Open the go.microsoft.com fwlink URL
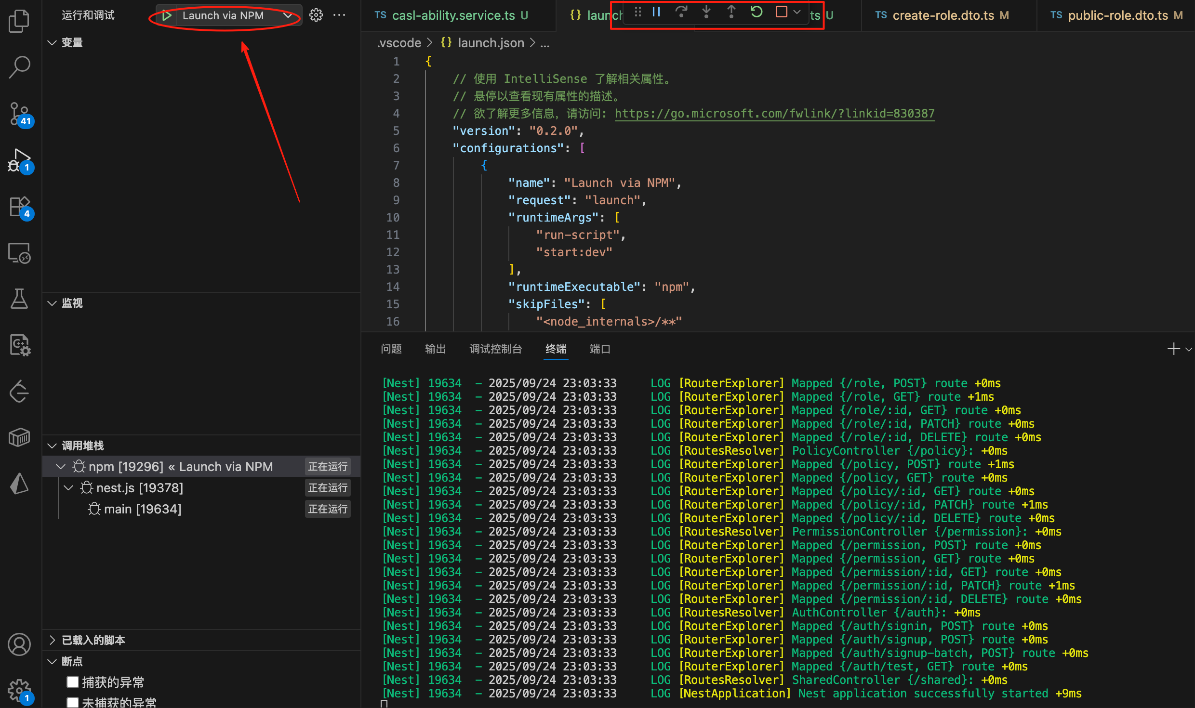Screen dimensions: 1195x708 pos(775,114)
